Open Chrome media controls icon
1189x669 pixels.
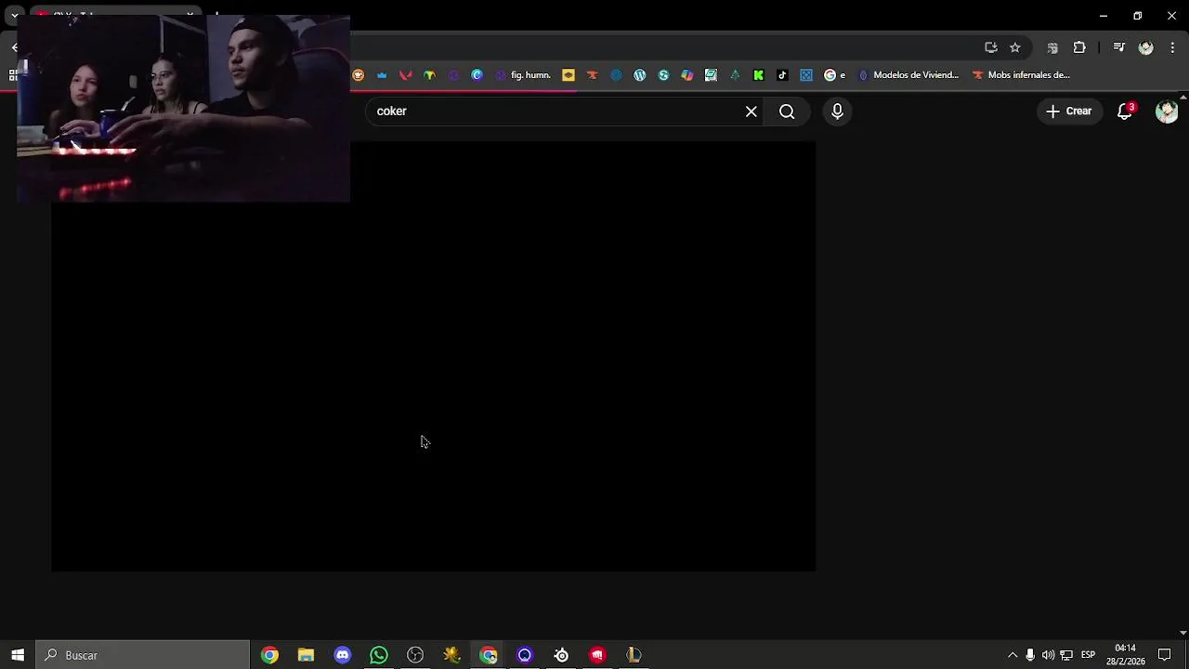click(1119, 47)
